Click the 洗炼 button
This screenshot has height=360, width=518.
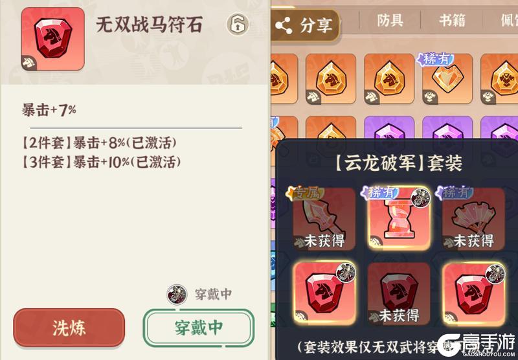(x=69, y=328)
